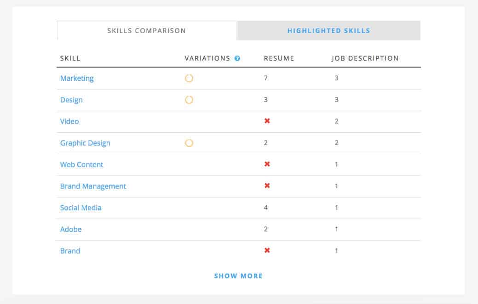Viewport: 478px width, 304px height.
Task: Select the Skills Comparison tab
Action: [146, 31]
